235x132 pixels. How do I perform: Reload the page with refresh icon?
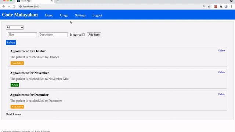point(14,7)
